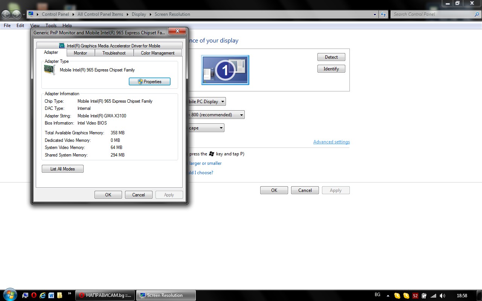Open the volume speaker tray icon
482x301 pixels.
coord(442,296)
